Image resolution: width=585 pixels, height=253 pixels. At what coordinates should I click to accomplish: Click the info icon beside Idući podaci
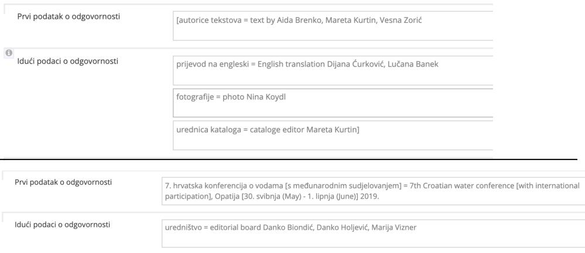point(9,53)
